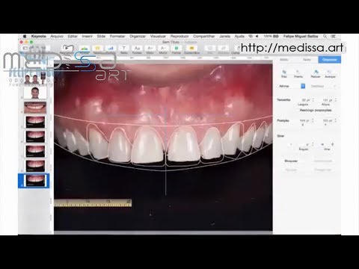Select the smile close-up slide thumbnail
The height and width of the screenshot is (269, 359).
tap(35, 108)
